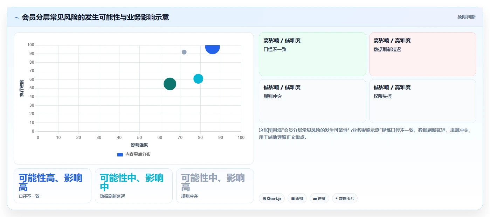Toggle the 内容重点分布 legend color box
The image size is (490, 217).
point(120,154)
